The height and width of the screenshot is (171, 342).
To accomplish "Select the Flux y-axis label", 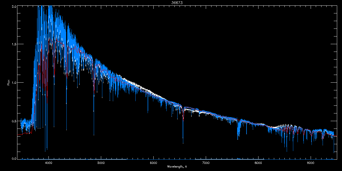I will click(x=8, y=82).
